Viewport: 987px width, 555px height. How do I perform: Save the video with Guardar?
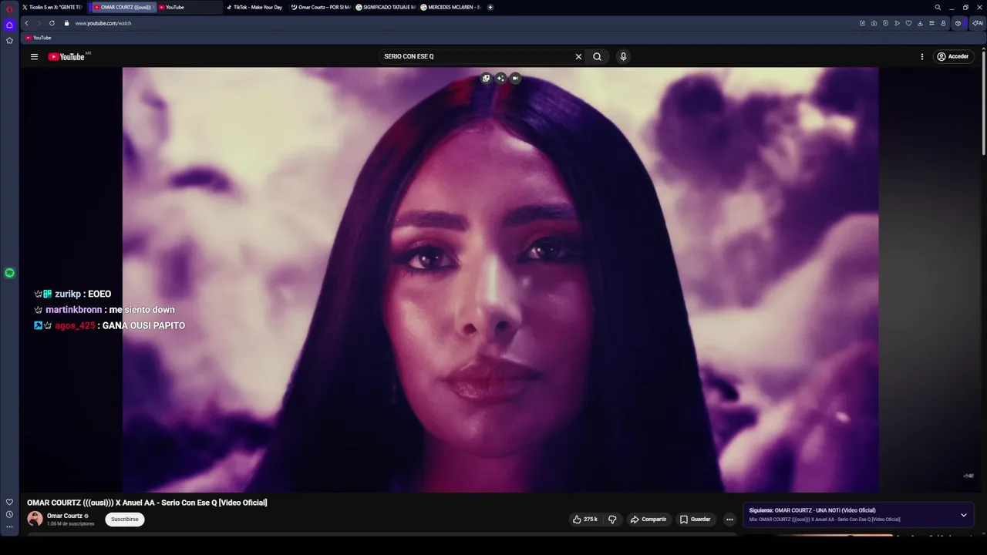coord(695,520)
